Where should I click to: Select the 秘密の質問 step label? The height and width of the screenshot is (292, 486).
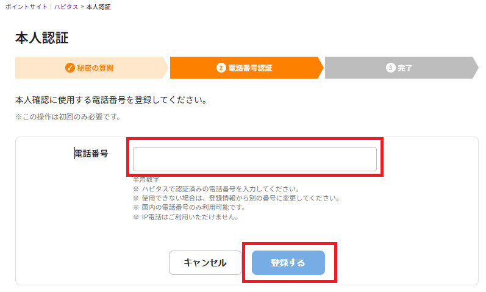click(x=95, y=68)
